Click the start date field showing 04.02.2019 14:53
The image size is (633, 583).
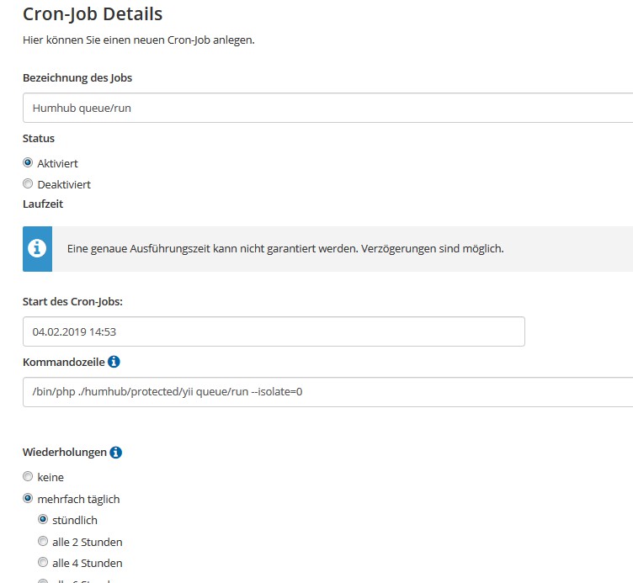pyautogui.click(x=274, y=331)
